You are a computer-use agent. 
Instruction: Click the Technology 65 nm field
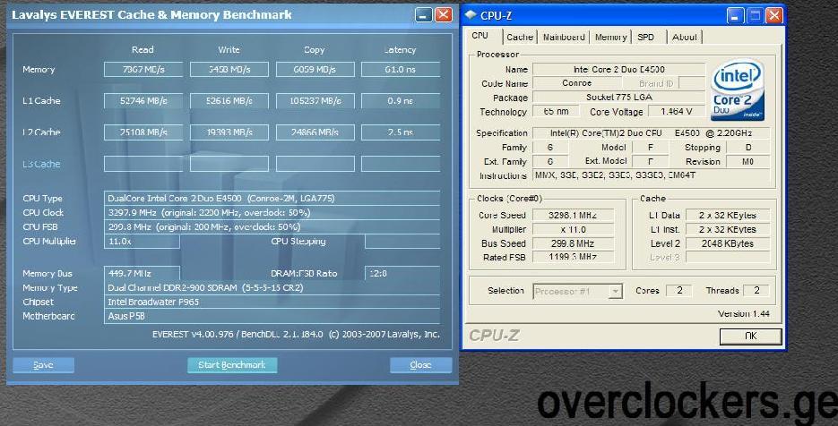557,112
